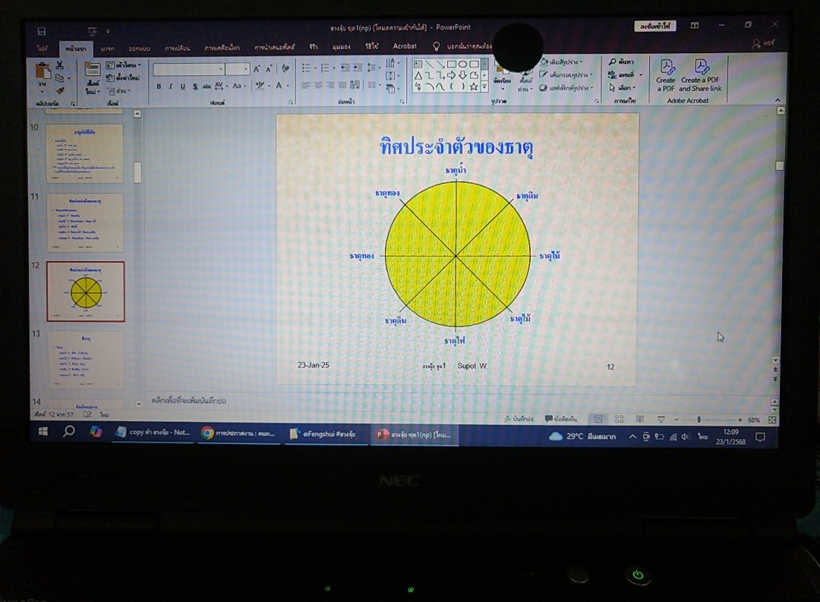
Task: Open the font name dropdown
Action: point(221,69)
